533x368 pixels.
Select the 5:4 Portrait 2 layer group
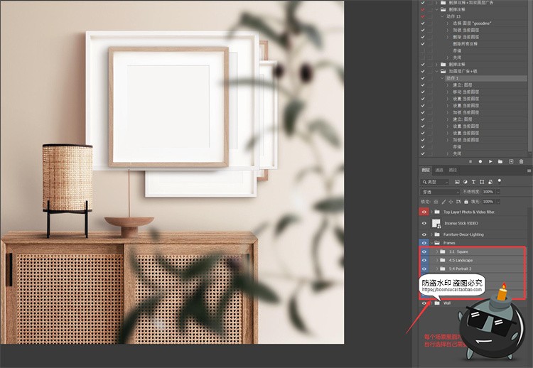point(462,269)
